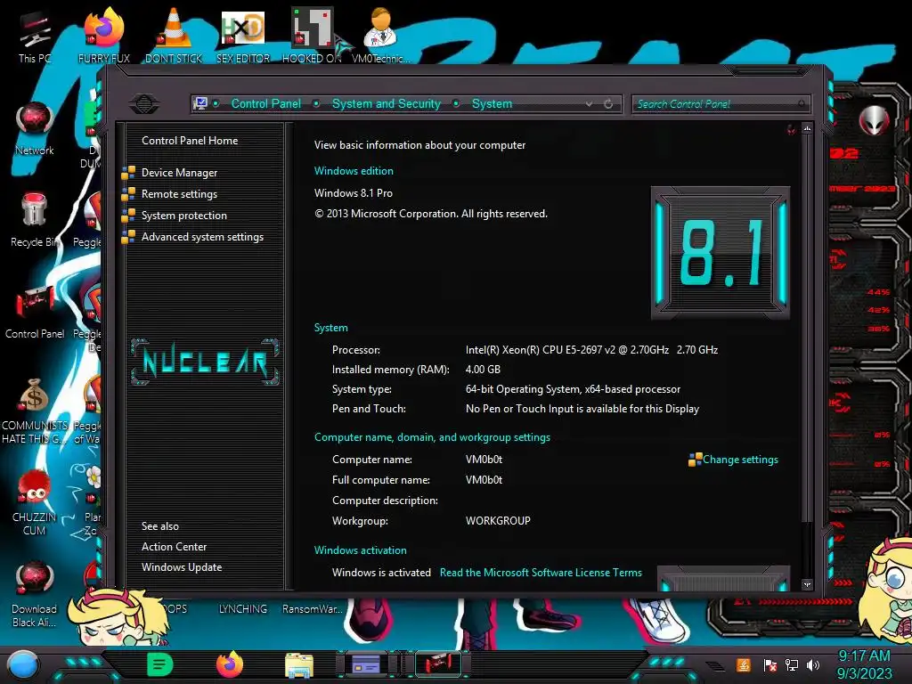Click the scroll down arrow in System window
The width and height of the screenshot is (912, 684).
807,584
